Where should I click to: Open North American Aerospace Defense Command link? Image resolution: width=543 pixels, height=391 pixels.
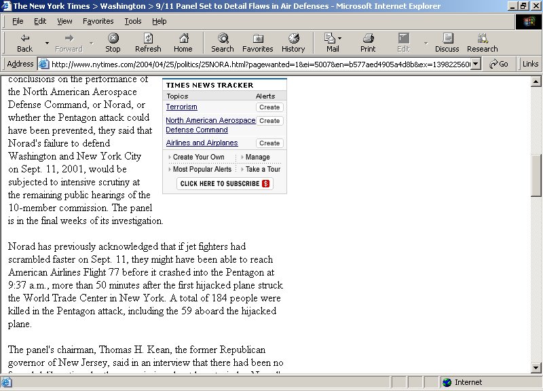[210, 125]
